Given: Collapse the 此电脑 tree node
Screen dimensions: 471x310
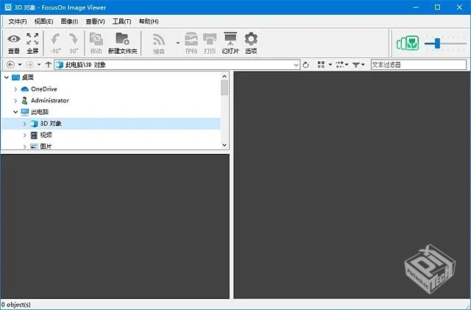Looking at the screenshot, I should coord(15,112).
